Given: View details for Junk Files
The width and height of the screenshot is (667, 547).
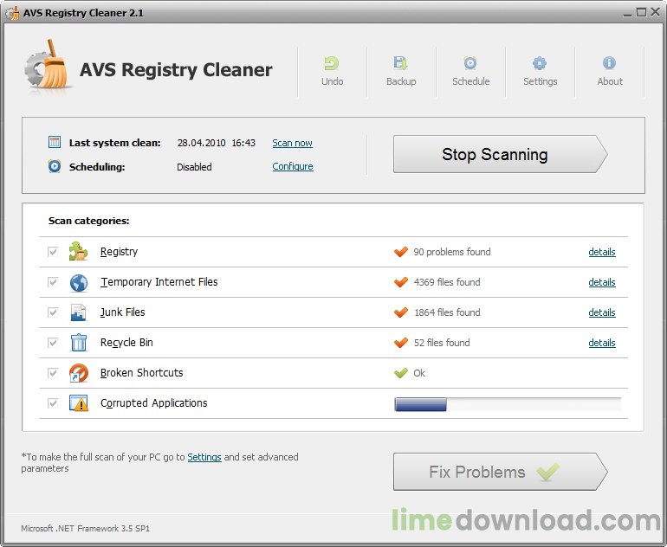Looking at the screenshot, I should [x=602, y=312].
